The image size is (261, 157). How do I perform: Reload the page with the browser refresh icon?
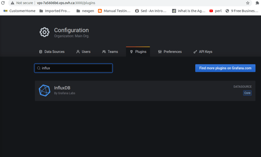coord(3,3)
